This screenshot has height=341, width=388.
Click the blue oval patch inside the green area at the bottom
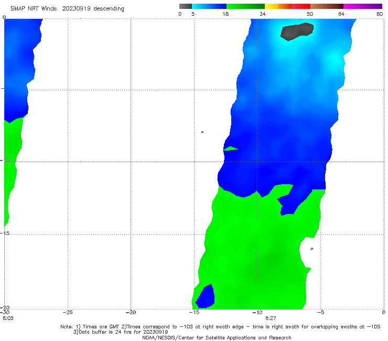pyautogui.click(x=206, y=296)
